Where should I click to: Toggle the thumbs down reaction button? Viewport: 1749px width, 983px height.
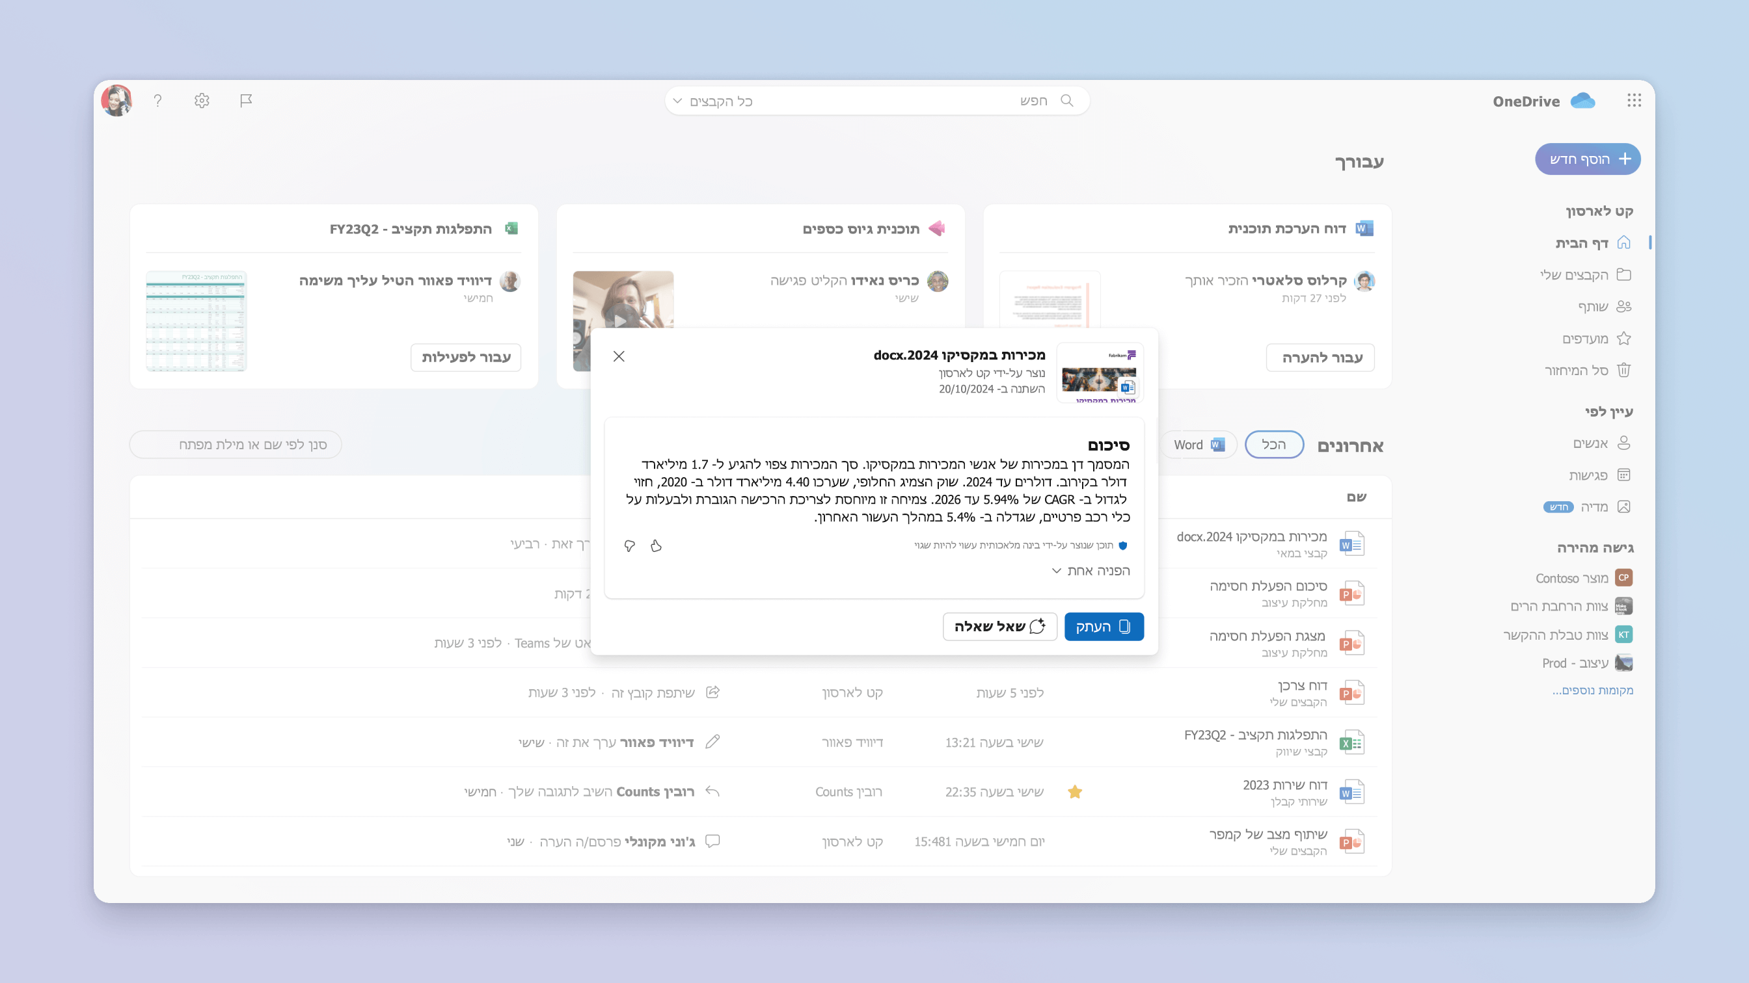629,545
